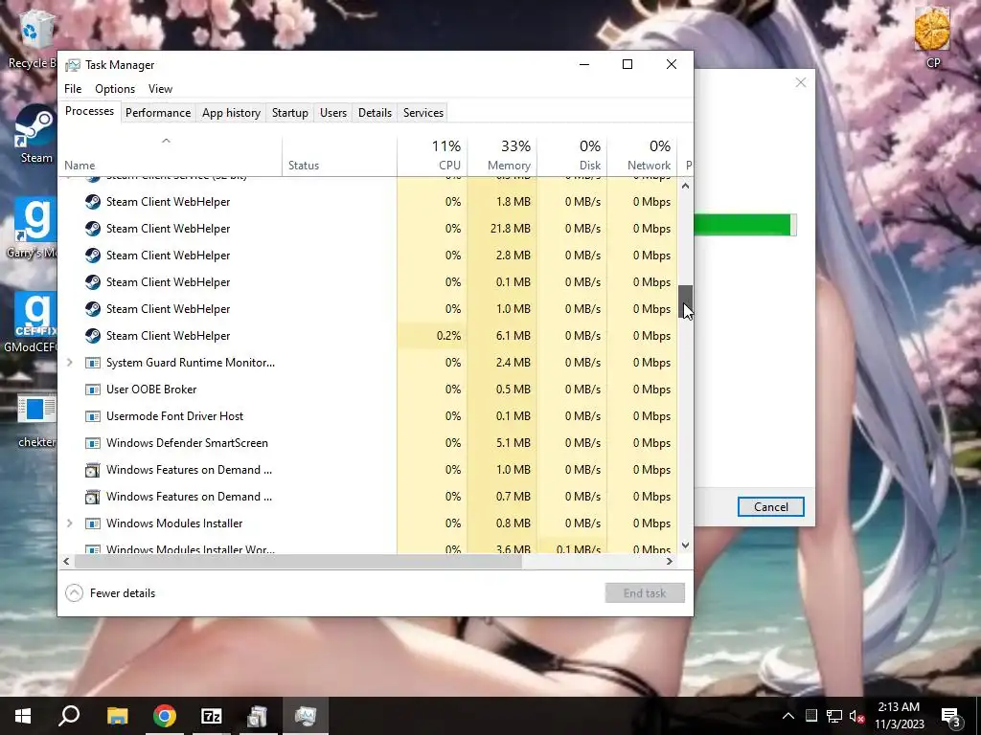Click the horizontal scroll left arrow
The image size is (981, 735).
[66, 561]
